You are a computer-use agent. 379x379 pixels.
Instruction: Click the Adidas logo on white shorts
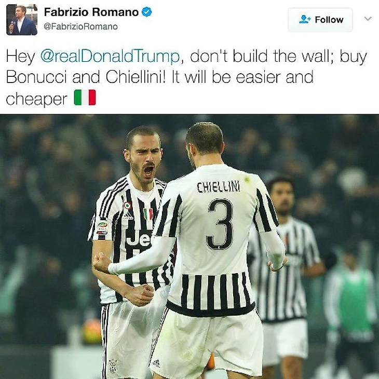[x=156, y=363]
